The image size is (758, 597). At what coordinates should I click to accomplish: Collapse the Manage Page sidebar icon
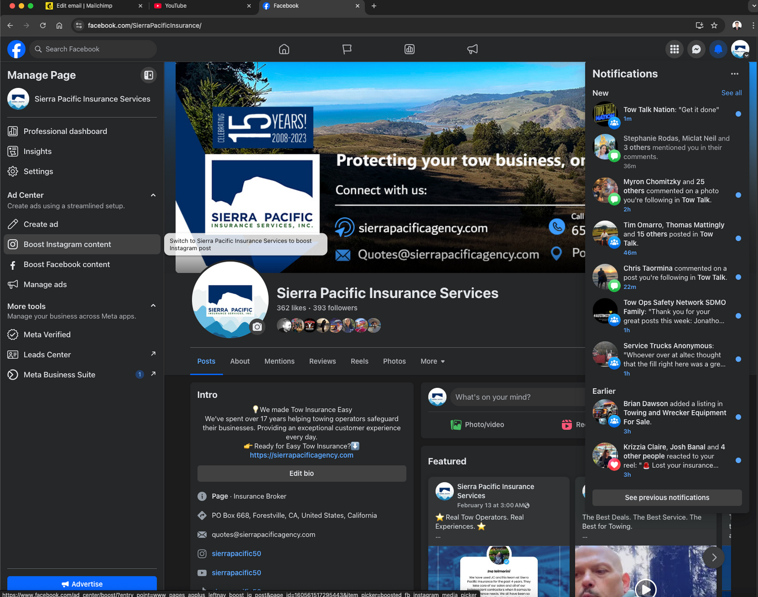149,75
